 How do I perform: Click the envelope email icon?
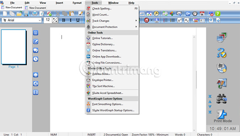(179, 14)
